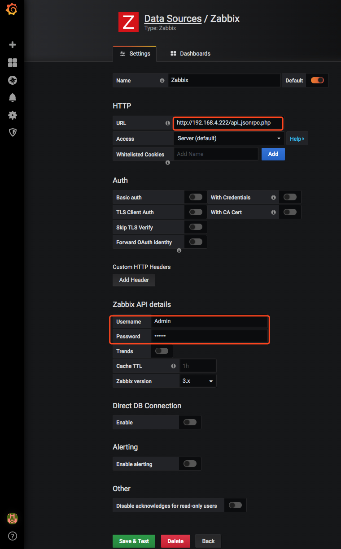341x549 pixels.
Task: Open the Dashboards grid icon in sidebar
Action: (x=13, y=63)
